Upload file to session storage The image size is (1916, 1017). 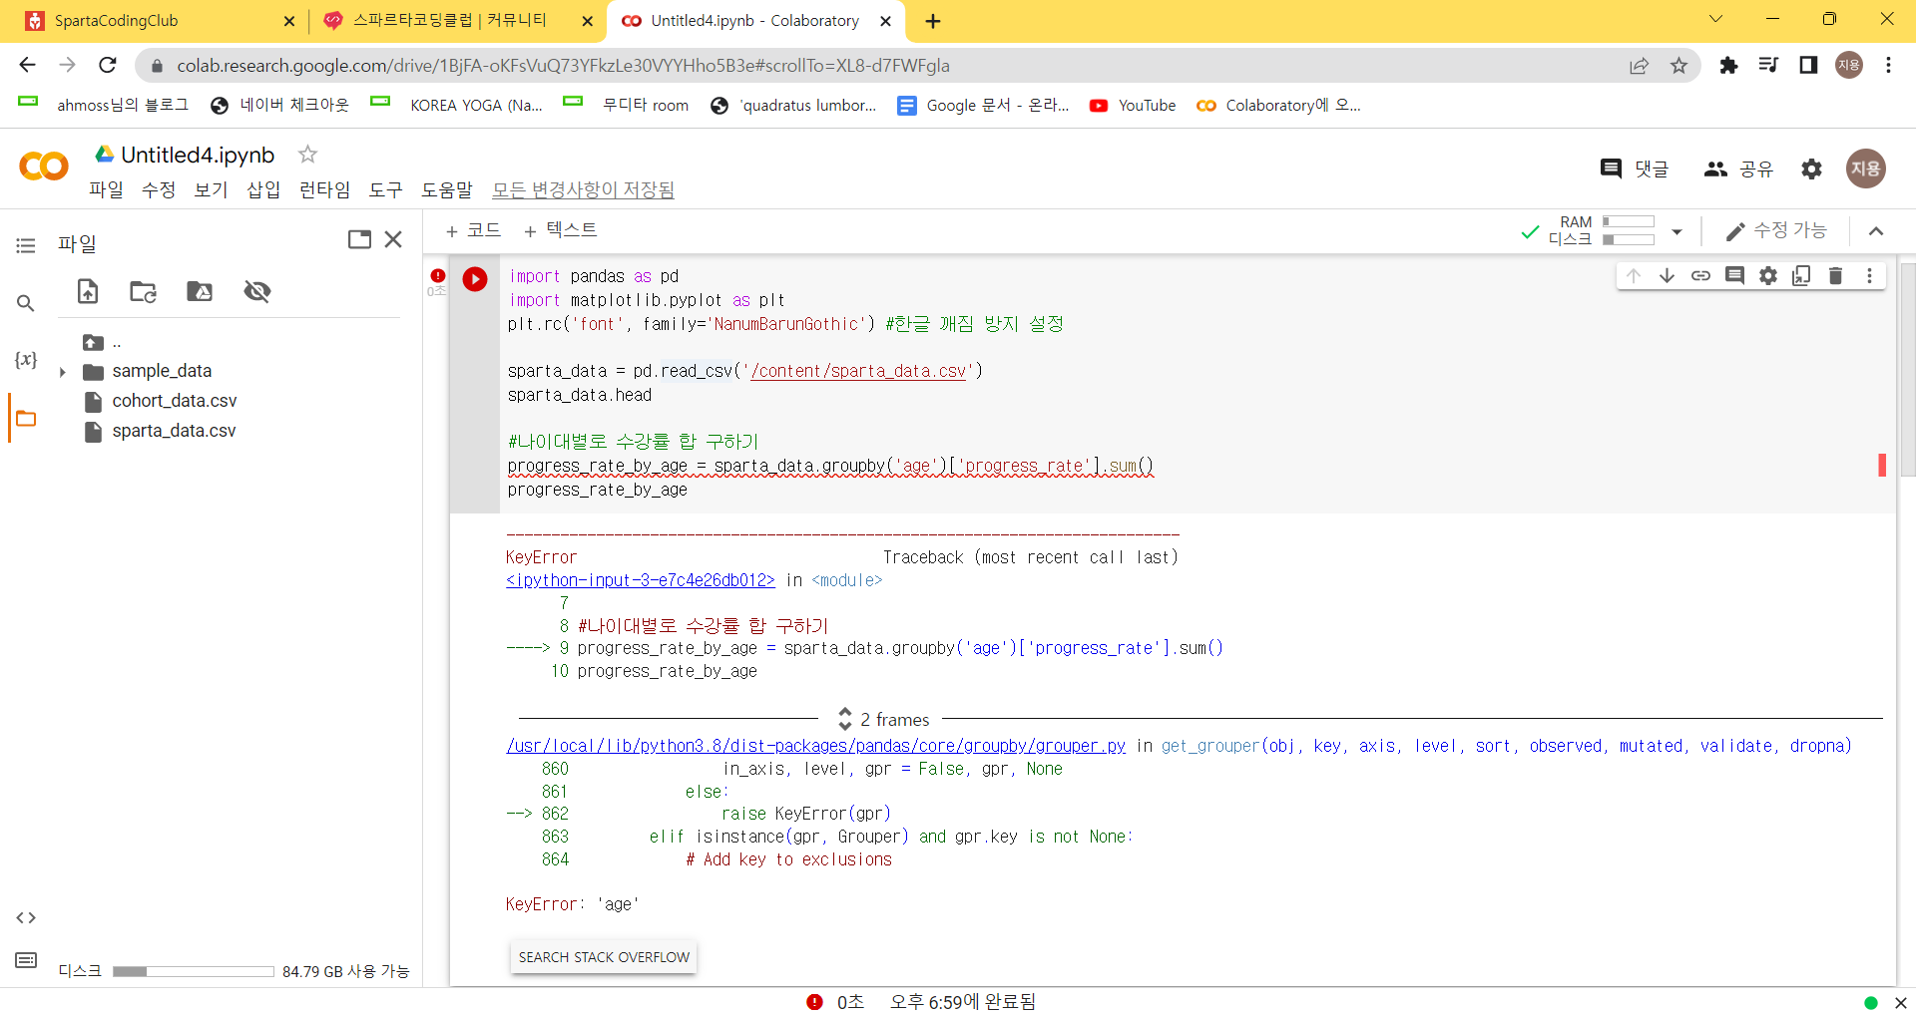[x=88, y=291]
